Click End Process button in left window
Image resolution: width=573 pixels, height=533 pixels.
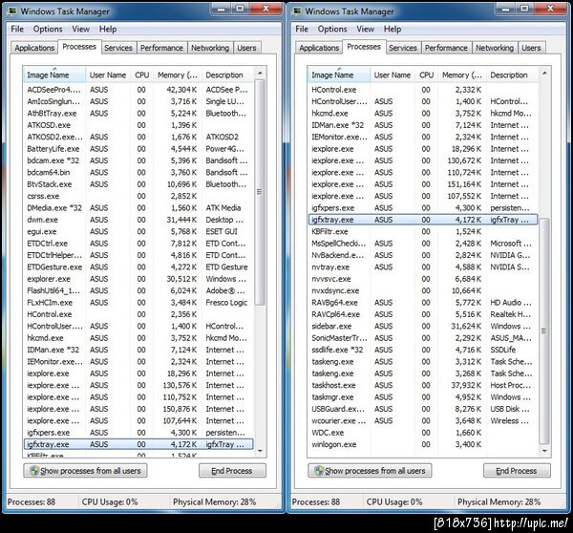[232, 471]
